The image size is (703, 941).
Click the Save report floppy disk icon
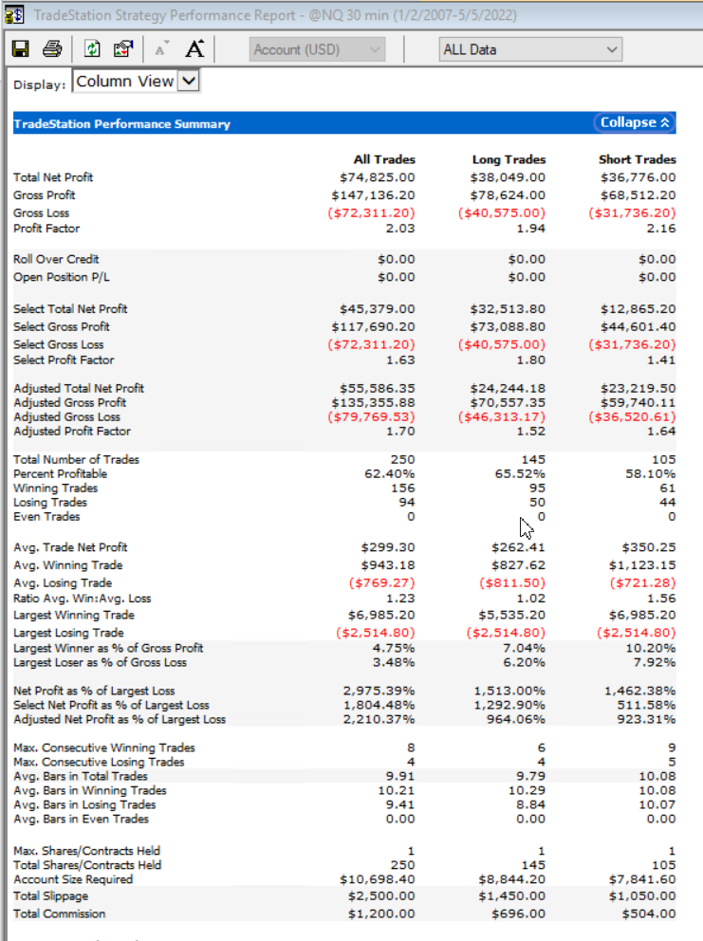tap(21, 49)
